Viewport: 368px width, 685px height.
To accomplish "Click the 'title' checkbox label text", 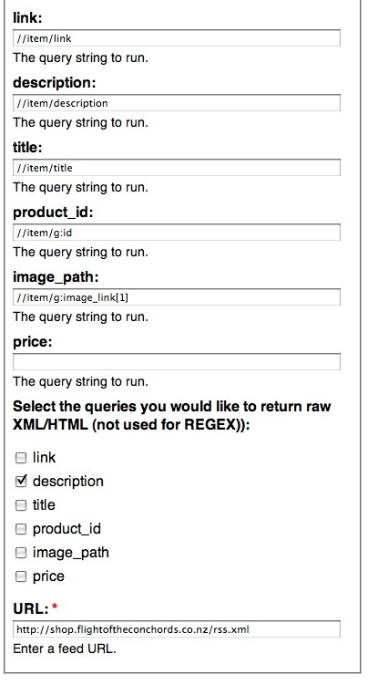I will [x=44, y=504].
